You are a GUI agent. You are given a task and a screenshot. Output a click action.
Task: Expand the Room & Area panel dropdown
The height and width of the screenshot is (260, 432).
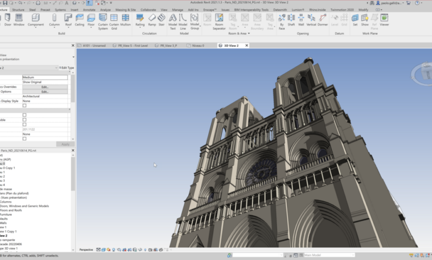[249, 33]
